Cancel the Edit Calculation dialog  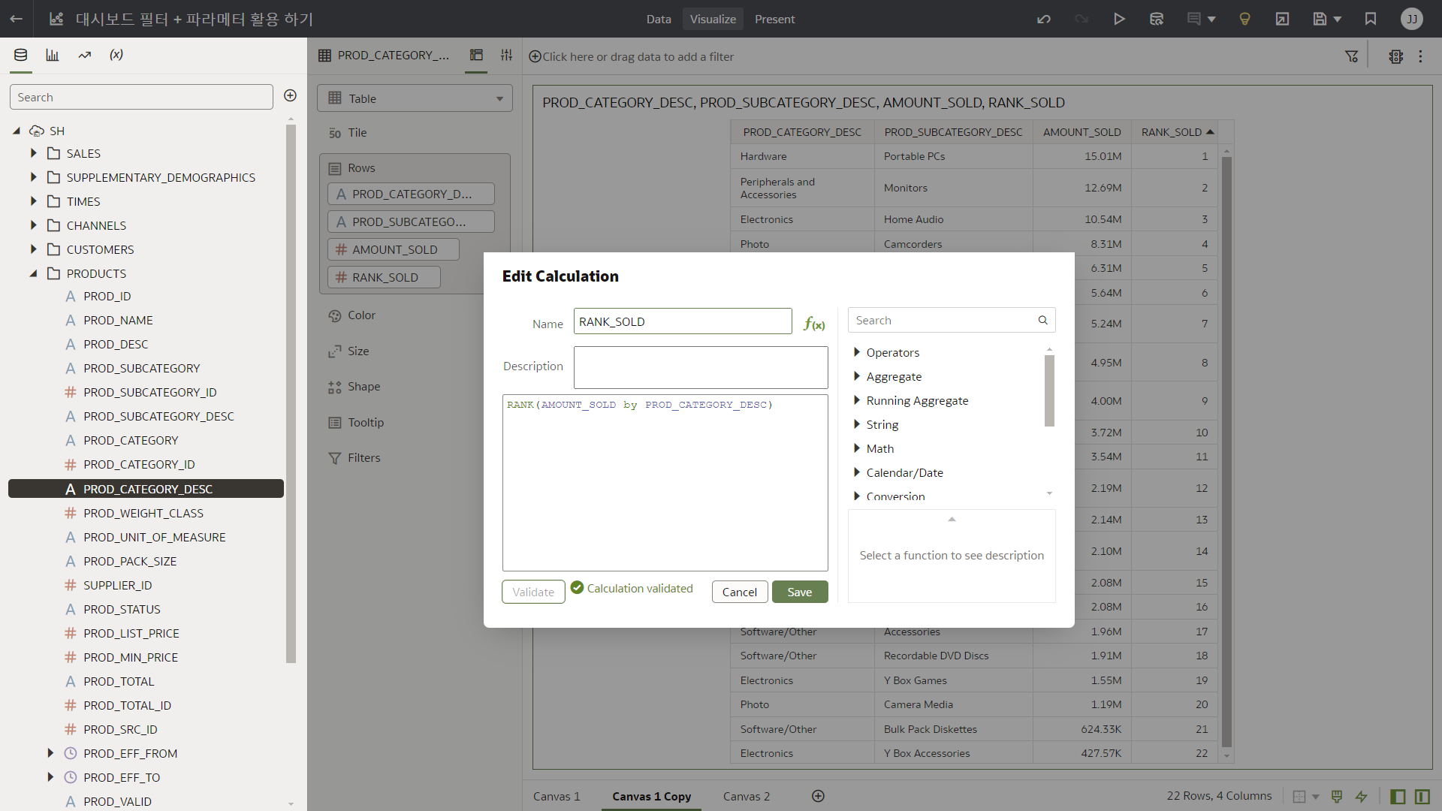click(x=739, y=592)
